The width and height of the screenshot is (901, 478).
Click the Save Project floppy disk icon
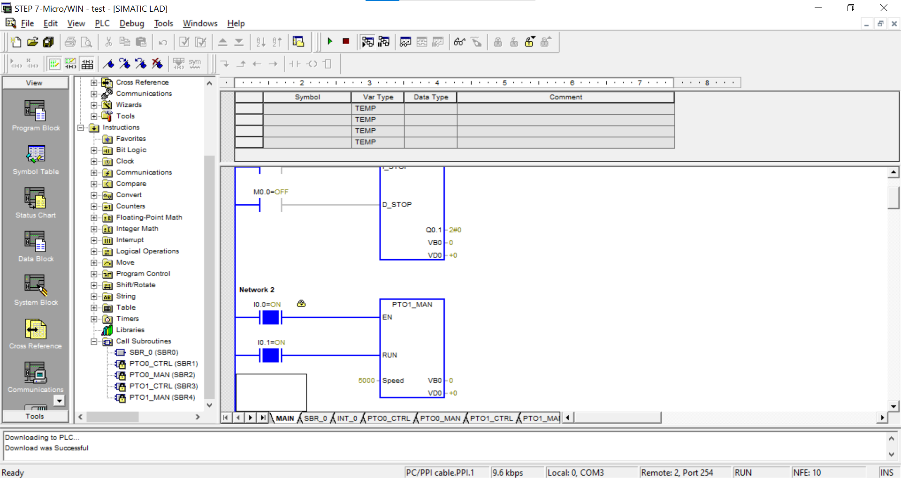(48, 42)
